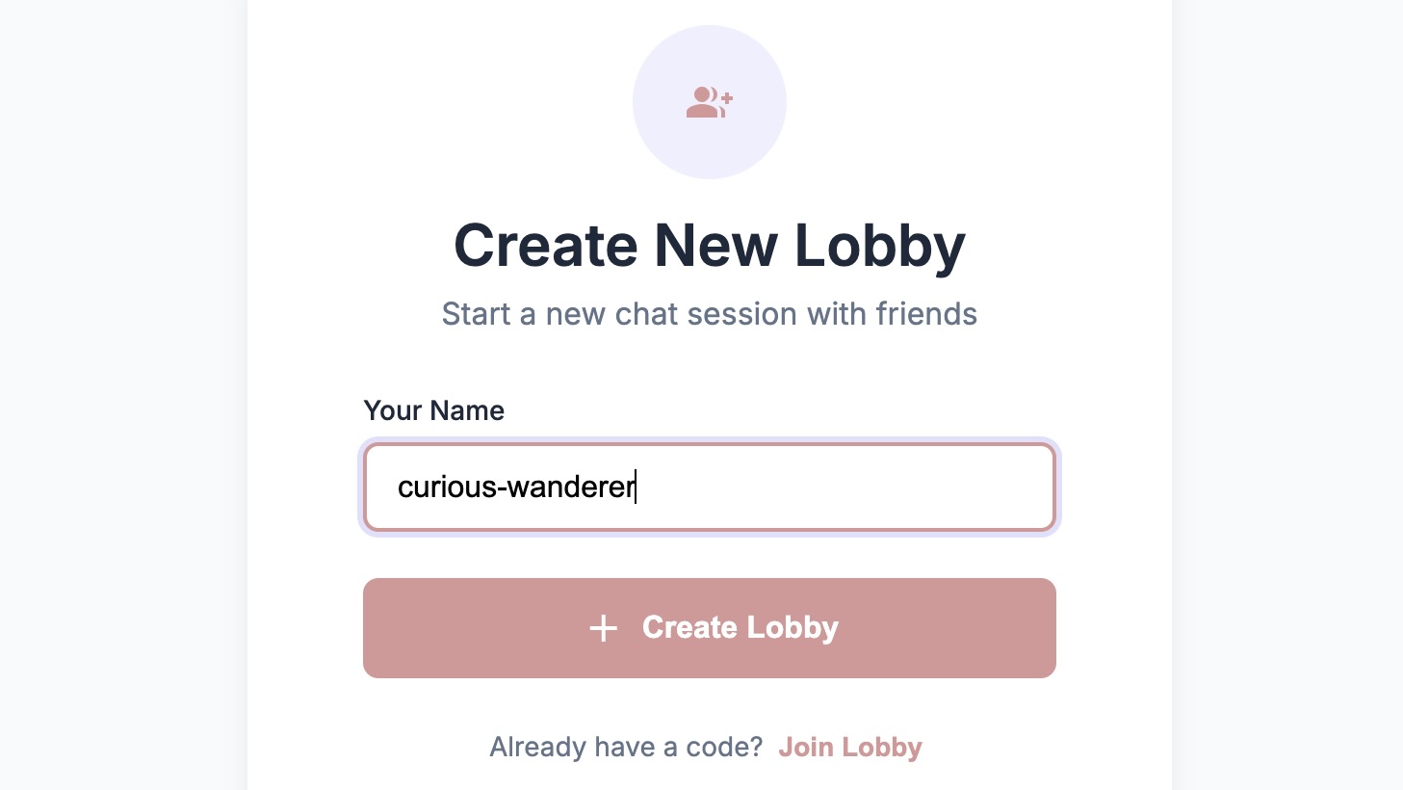Viewport: 1403px width, 790px height.
Task: Click the Create New Lobby heading
Action: click(709, 246)
